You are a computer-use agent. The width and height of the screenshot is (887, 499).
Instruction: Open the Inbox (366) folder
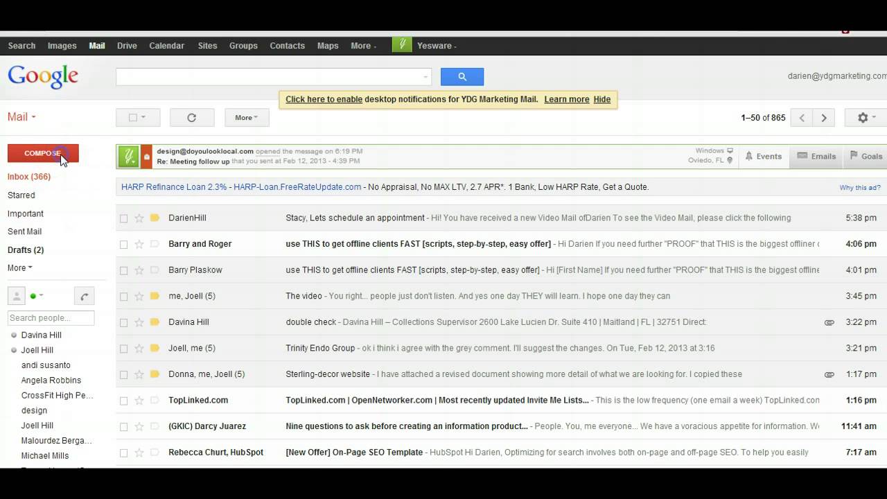(29, 177)
